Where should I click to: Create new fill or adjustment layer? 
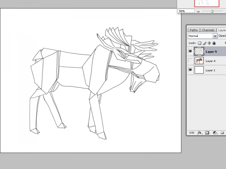pos(215,133)
